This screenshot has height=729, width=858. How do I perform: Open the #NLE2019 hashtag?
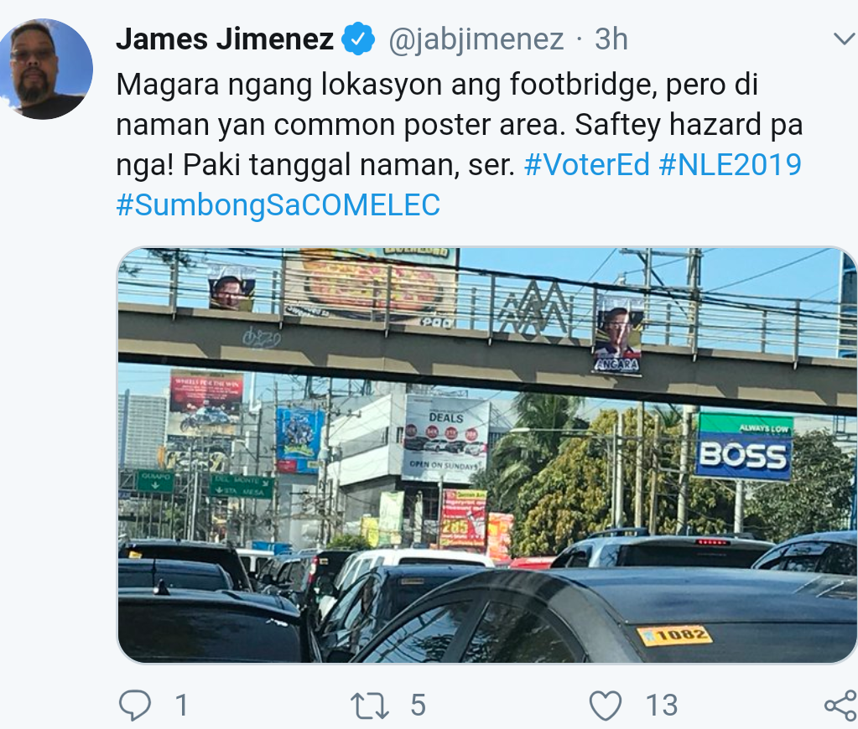[731, 164]
